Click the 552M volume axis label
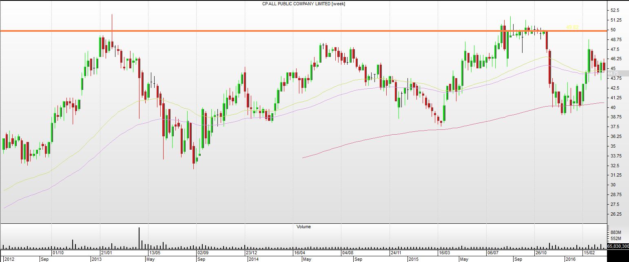Viewport: 629px width, 262px height. 616,238
